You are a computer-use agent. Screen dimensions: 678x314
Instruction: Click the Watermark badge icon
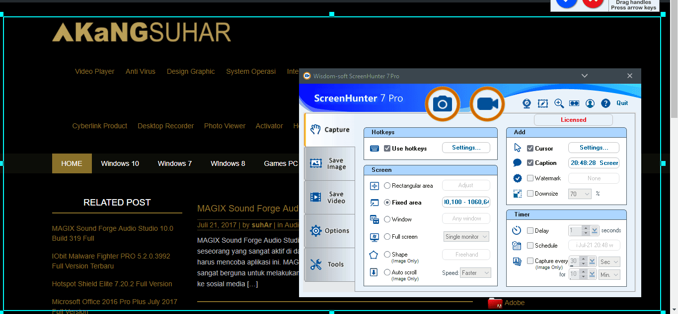point(517,178)
